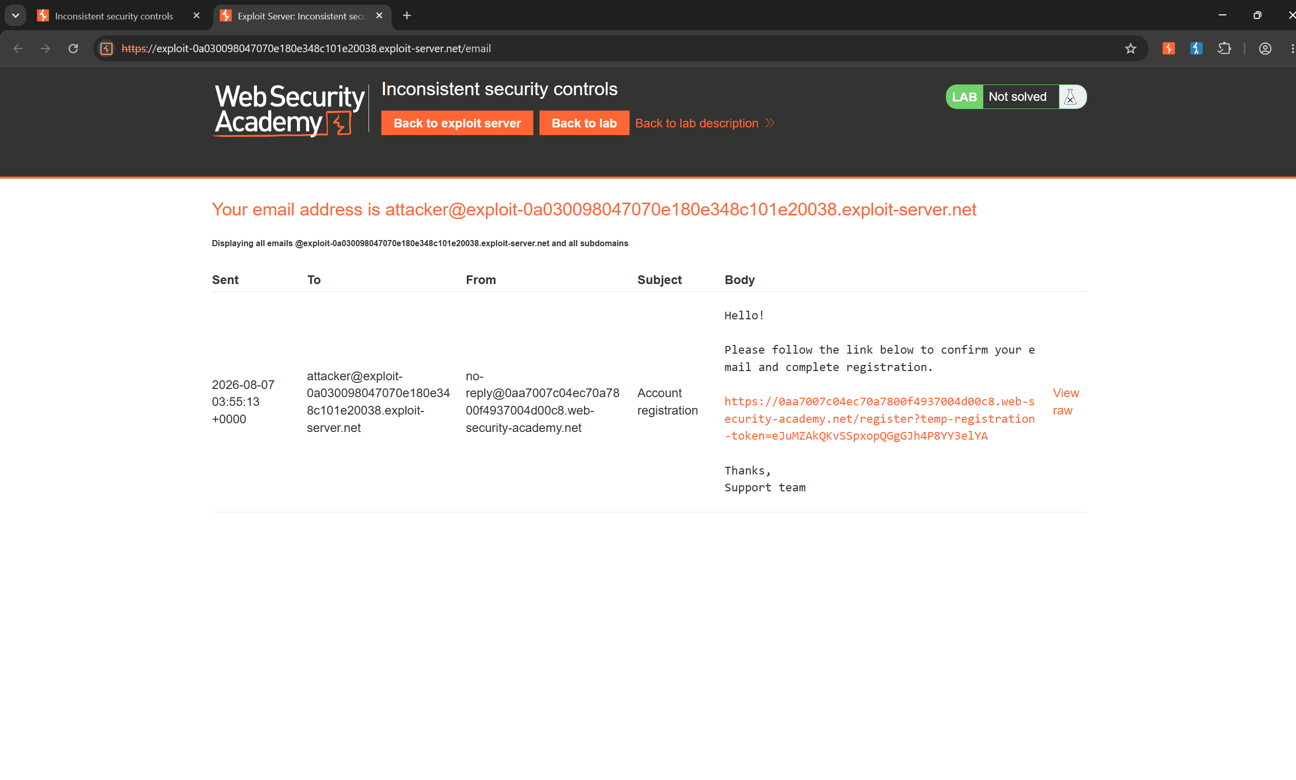Click Back to exploit server button
The image size is (1296, 780).
[x=457, y=123]
